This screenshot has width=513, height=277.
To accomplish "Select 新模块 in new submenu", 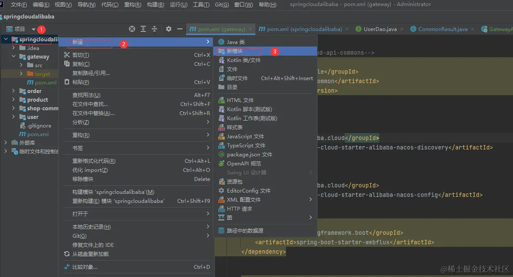I will click(265, 51).
